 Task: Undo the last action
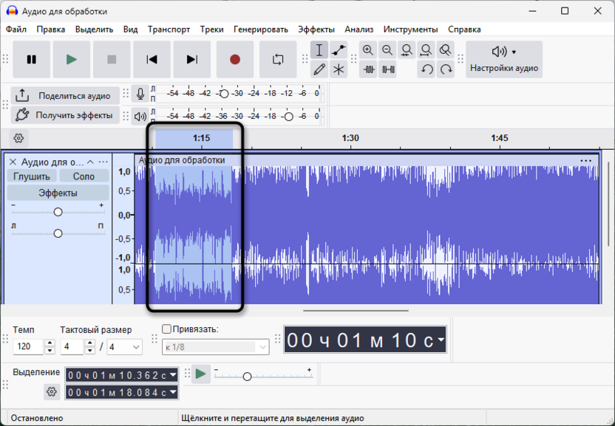tap(426, 69)
